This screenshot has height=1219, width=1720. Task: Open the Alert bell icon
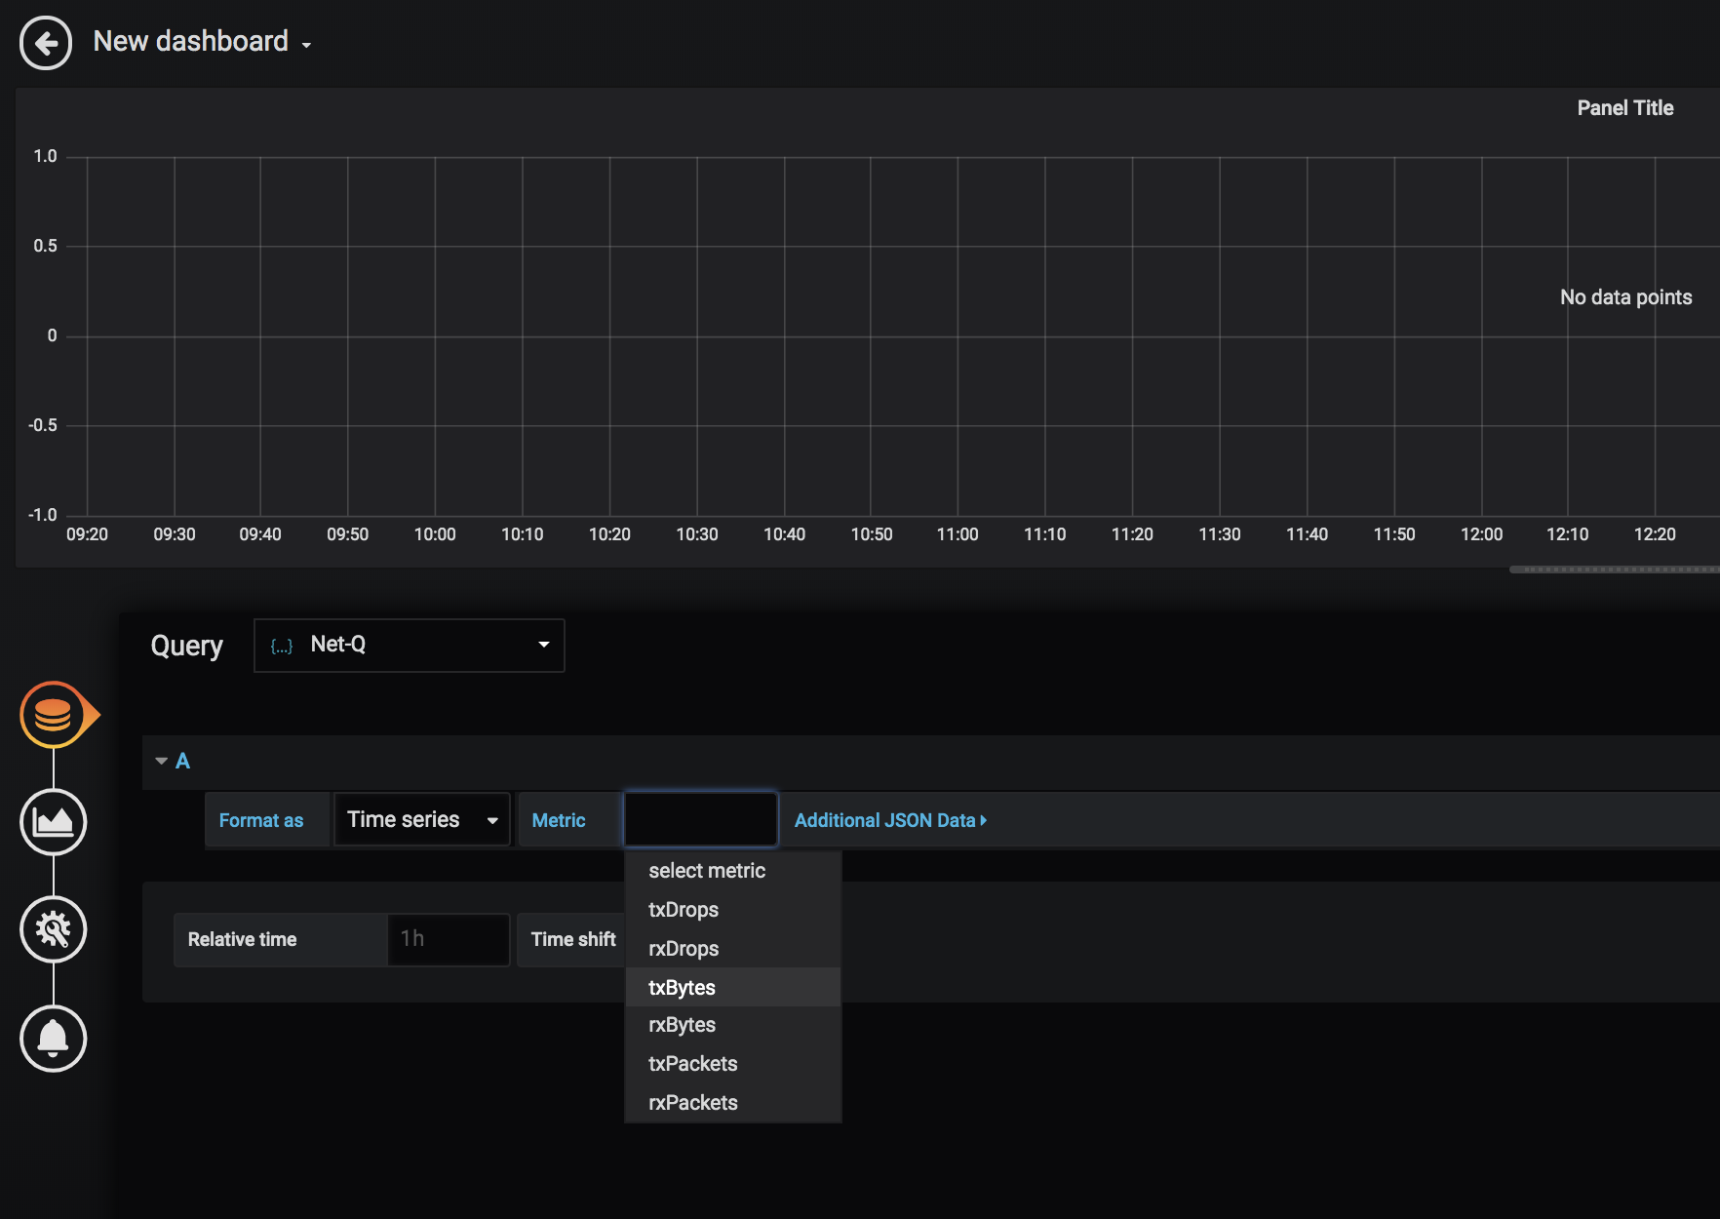[x=54, y=1038]
